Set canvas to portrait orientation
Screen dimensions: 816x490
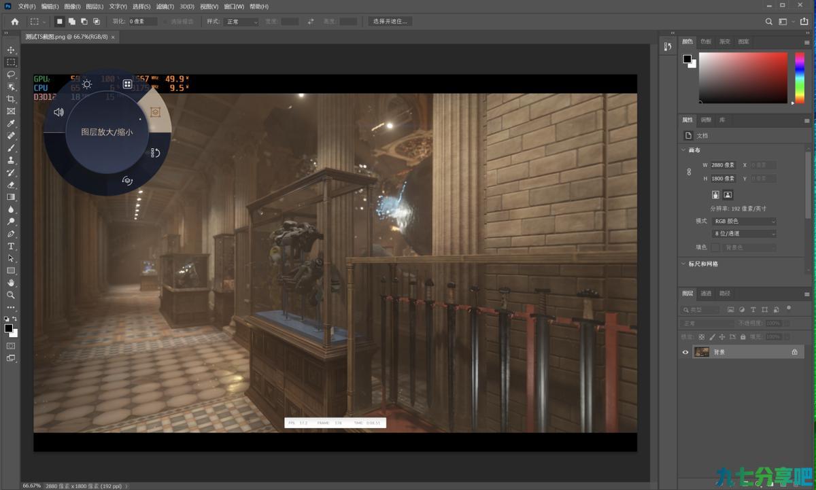(715, 194)
